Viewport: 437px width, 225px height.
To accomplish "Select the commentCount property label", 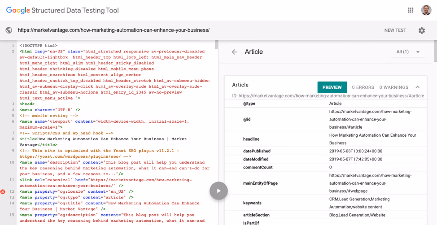I will coord(258,167).
